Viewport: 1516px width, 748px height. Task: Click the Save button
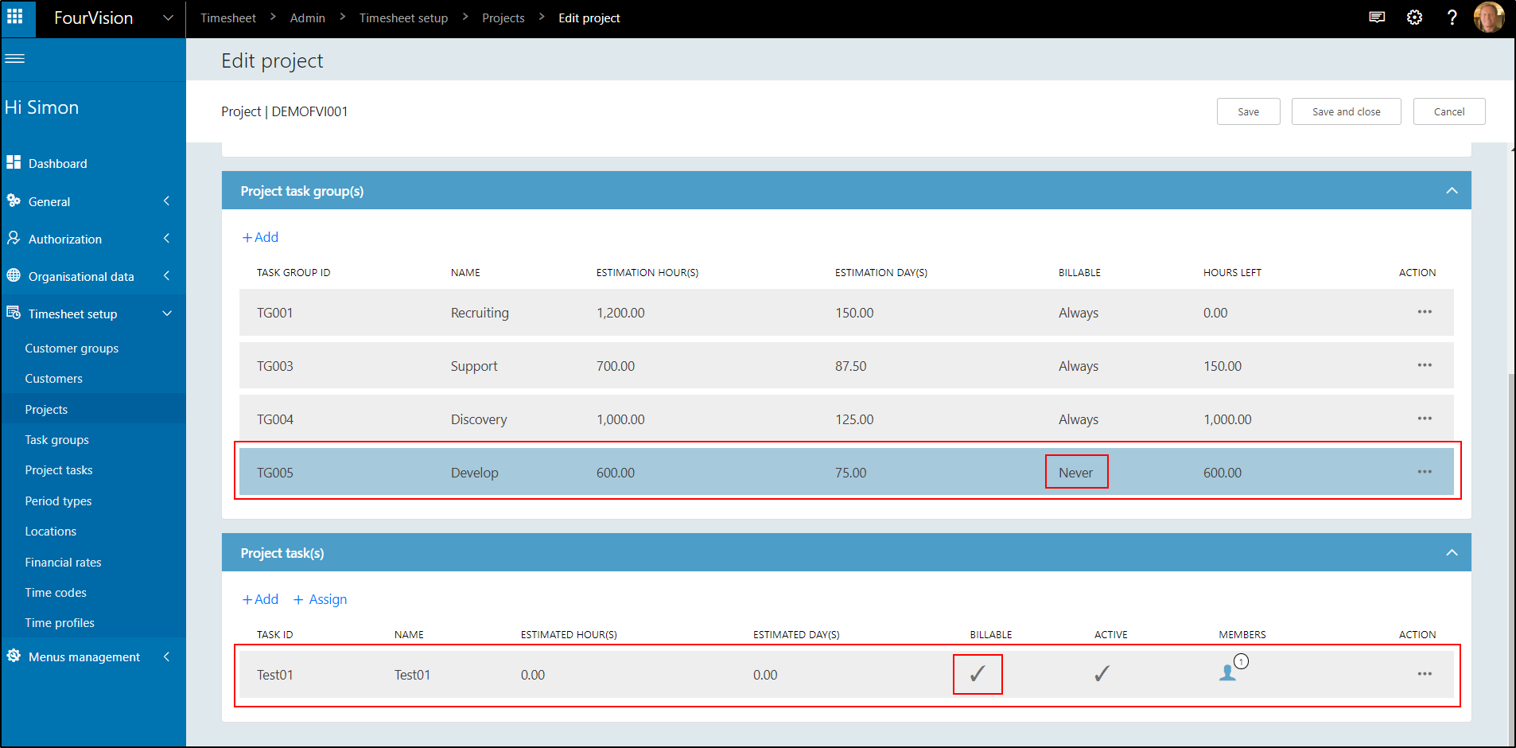click(x=1248, y=111)
